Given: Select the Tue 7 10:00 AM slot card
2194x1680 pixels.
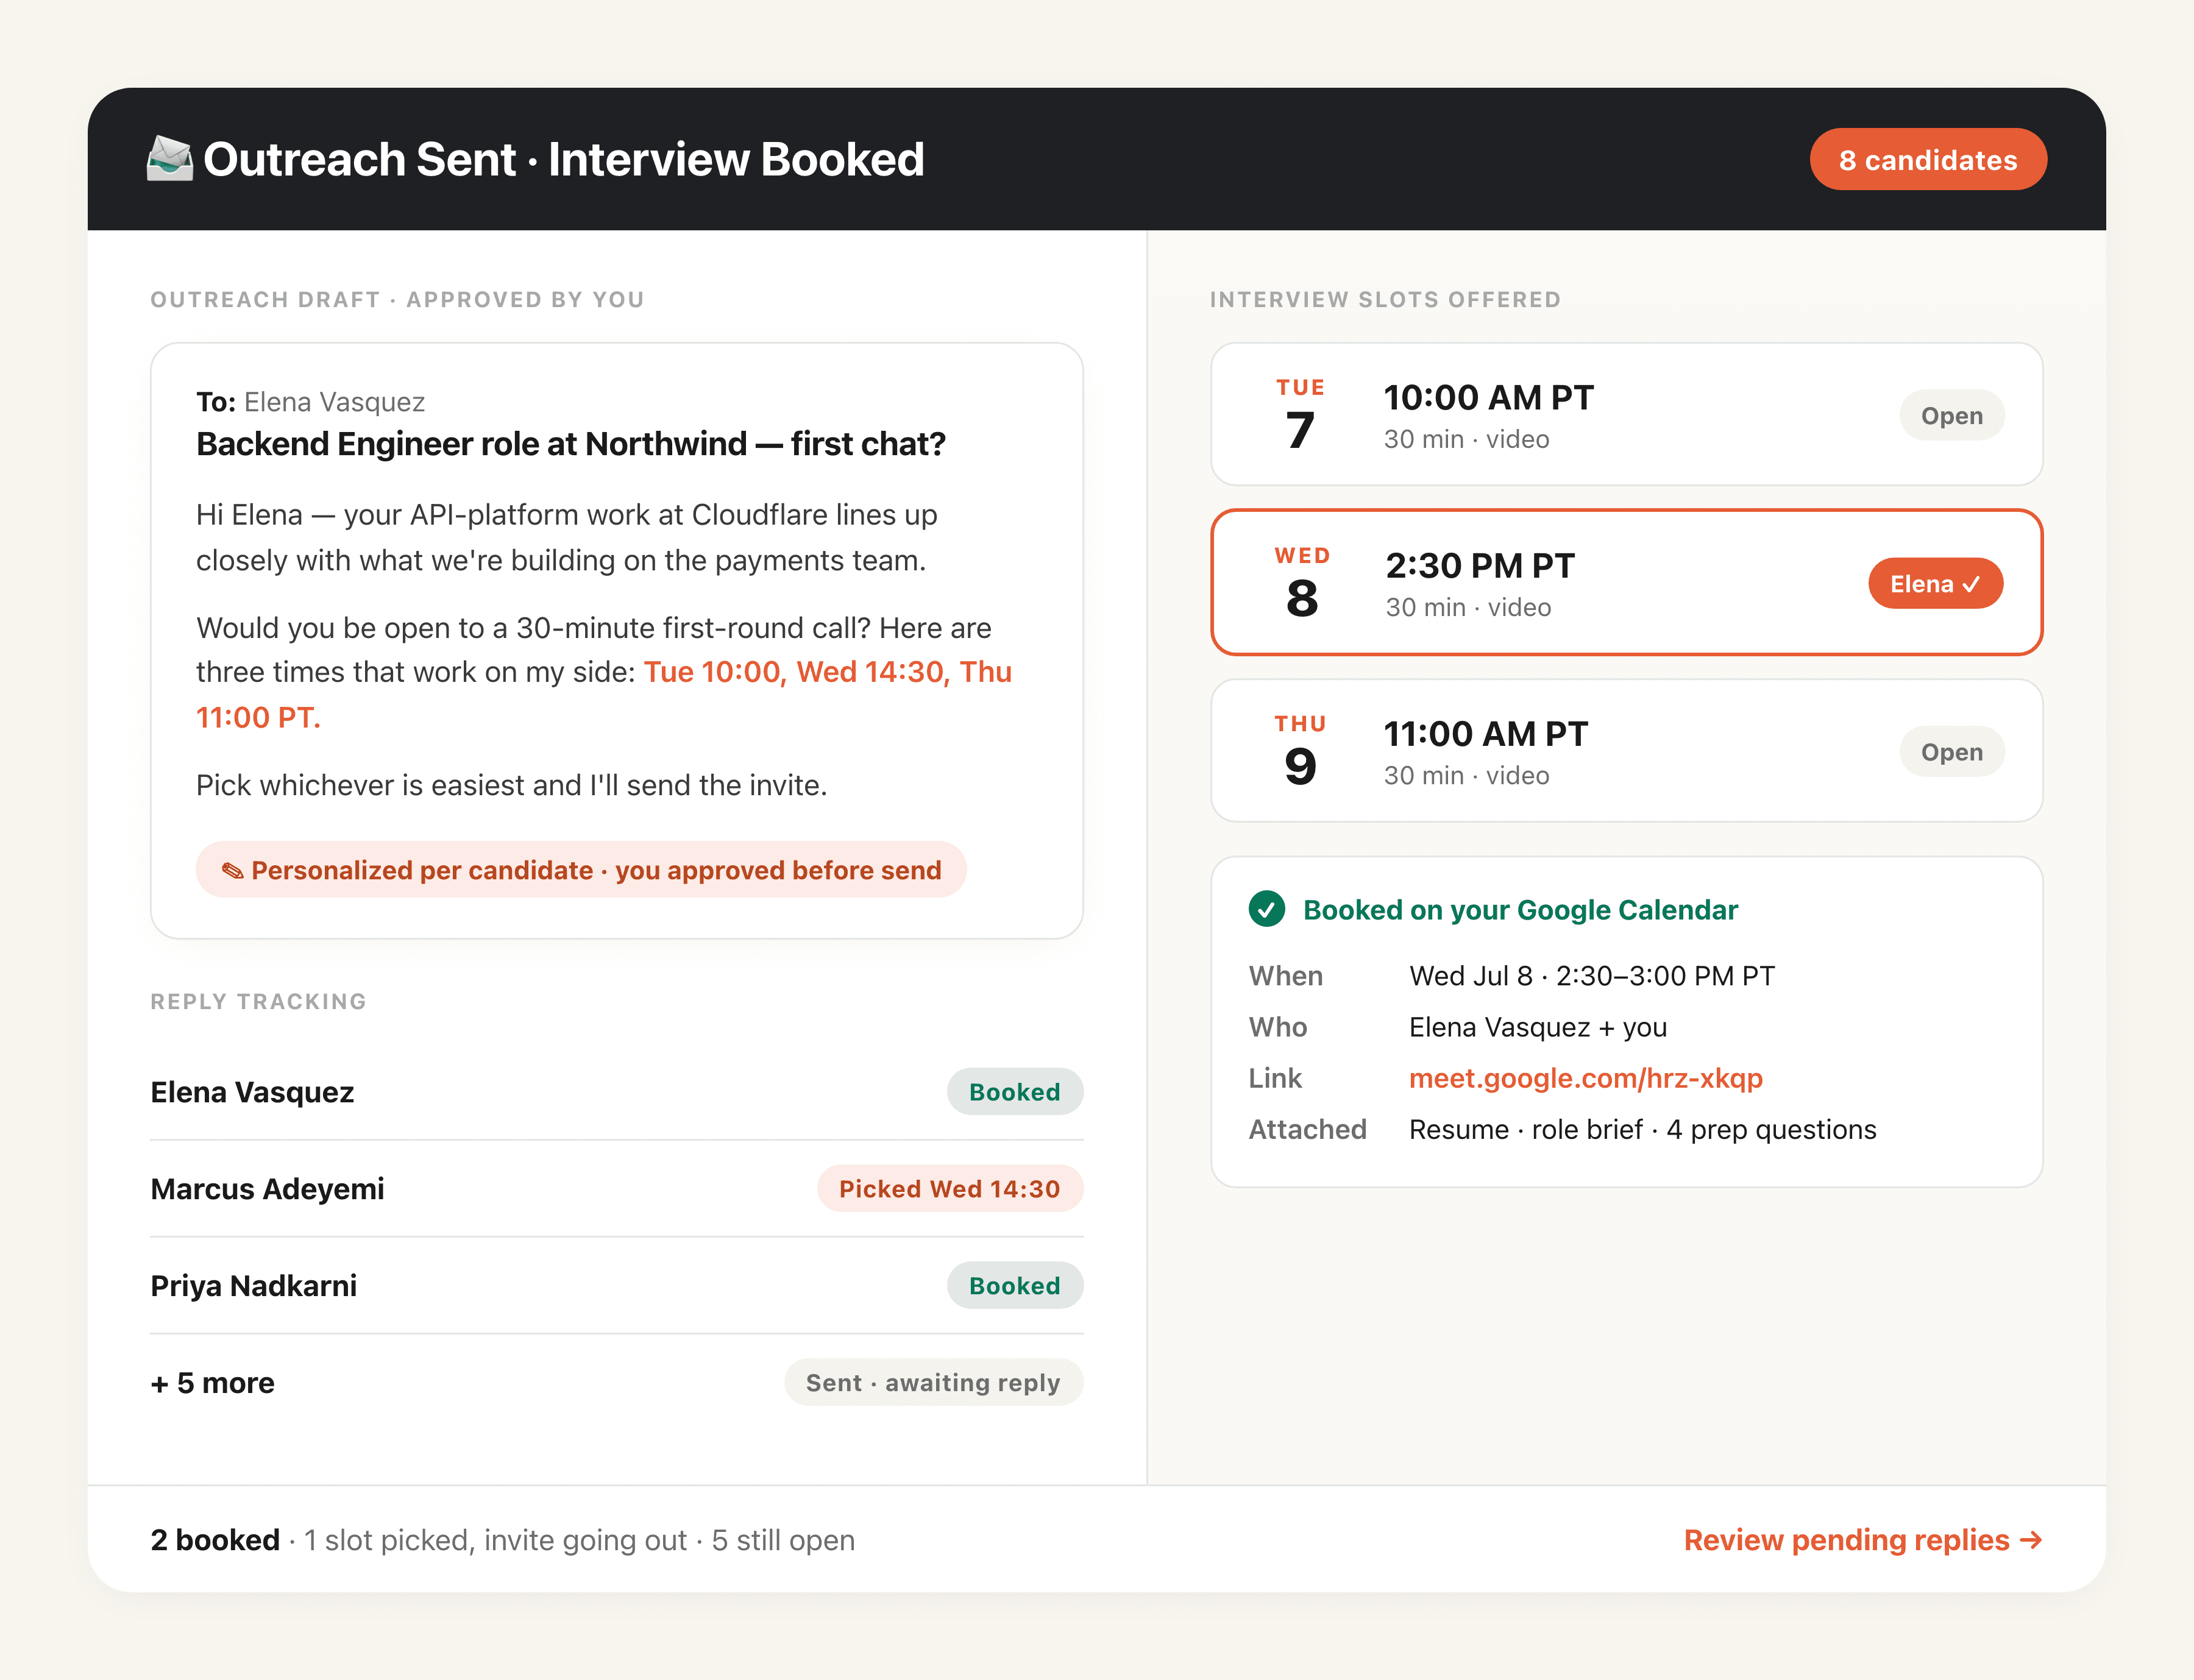Looking at the screenshot, I should point(1626,415).
